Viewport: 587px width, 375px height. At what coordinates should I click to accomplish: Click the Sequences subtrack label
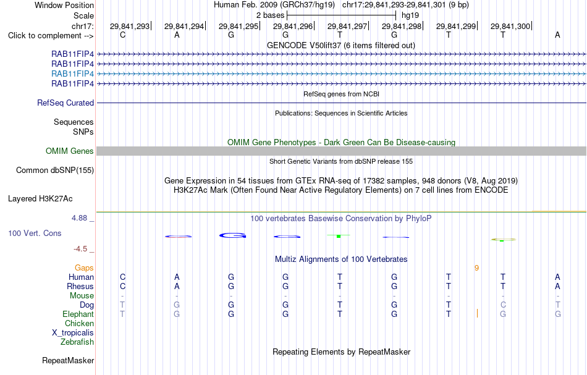pos(74,122)
